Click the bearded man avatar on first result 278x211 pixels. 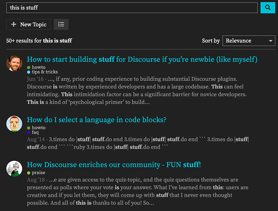click(x=14, y=63)
